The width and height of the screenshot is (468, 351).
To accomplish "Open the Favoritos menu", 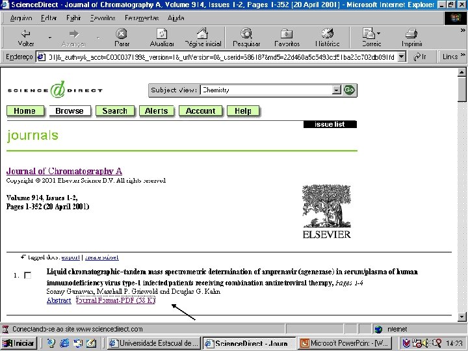I will click(x=103, y=18).
